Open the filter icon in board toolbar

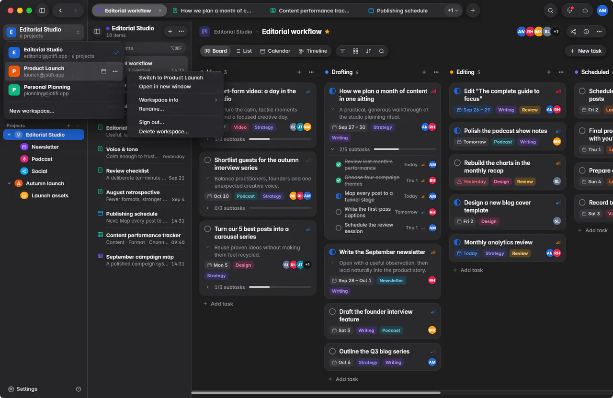[x=342, y=51]
